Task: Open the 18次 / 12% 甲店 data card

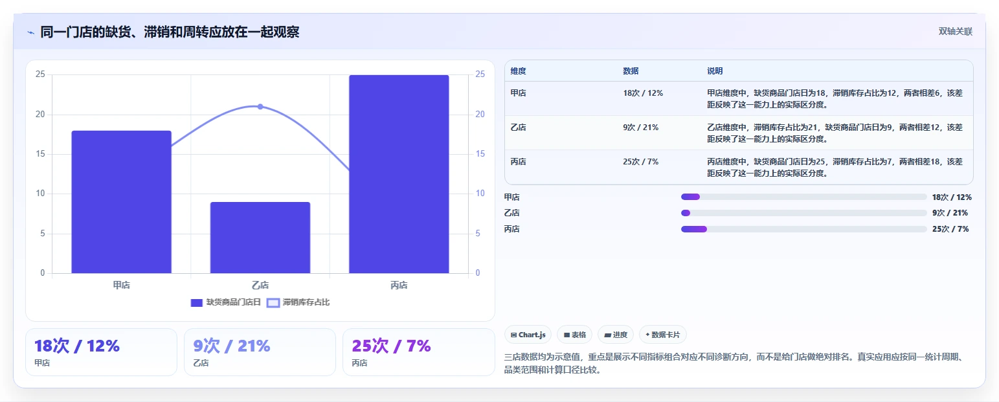Action: tap(101, 352)
